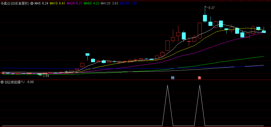Click the 创业板起爆FU : 0.00 indicator title
Viewport: 271px width, 127px height.
pyautogui.click(x=19, y=82)
